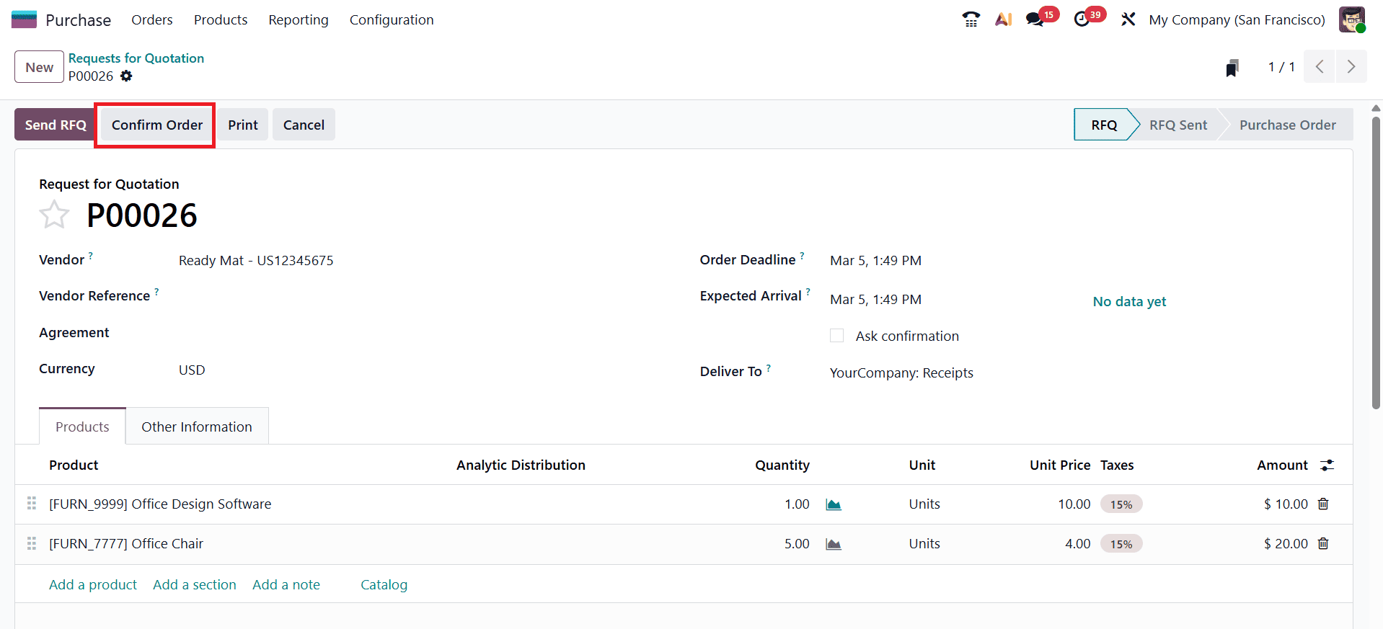This screenshot has width=1383, height=629.
Task: Open forecast chart icon for Office Design Software
Action: (x=833, y=504)
